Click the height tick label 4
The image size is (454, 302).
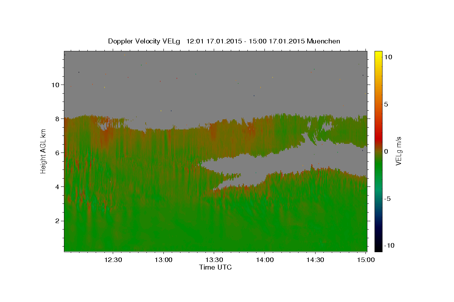point(57,186)
